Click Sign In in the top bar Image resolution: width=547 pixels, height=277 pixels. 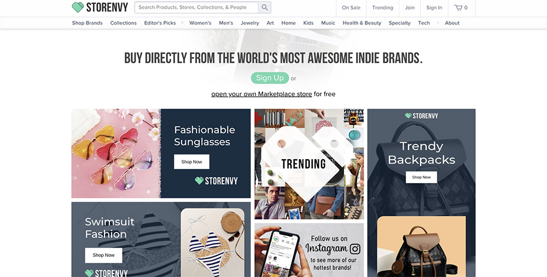tap(434, 8)
